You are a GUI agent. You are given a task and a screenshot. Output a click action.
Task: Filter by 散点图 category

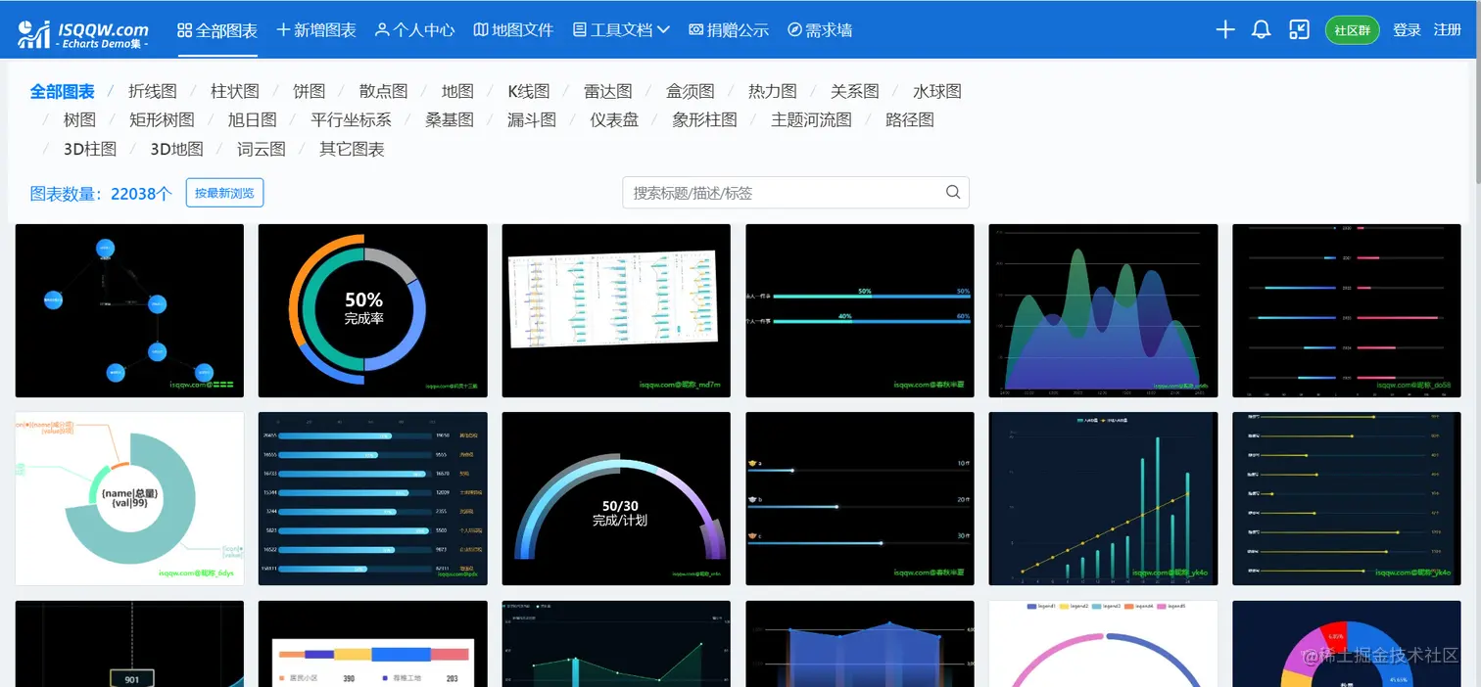[x=384, y=91]
